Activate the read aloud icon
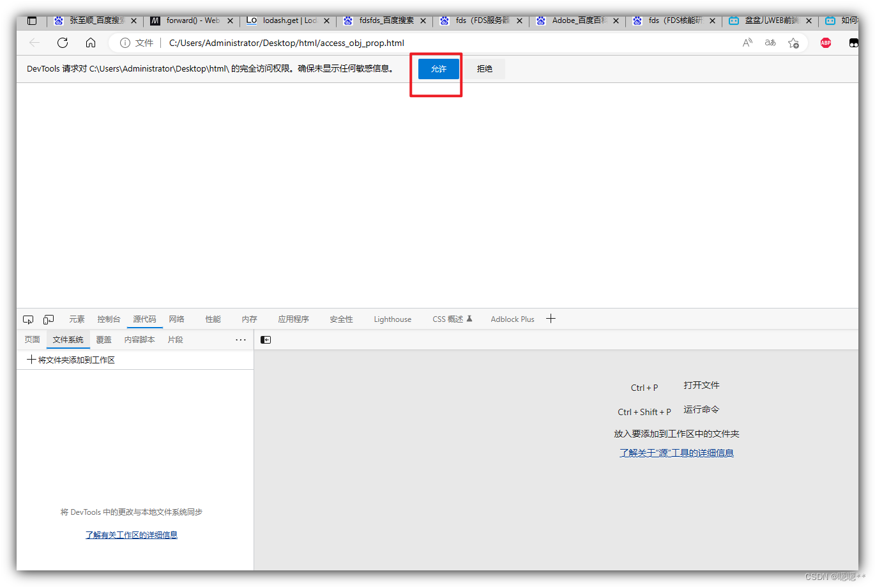This screenshot has width=875, height=587. [747, 43]
